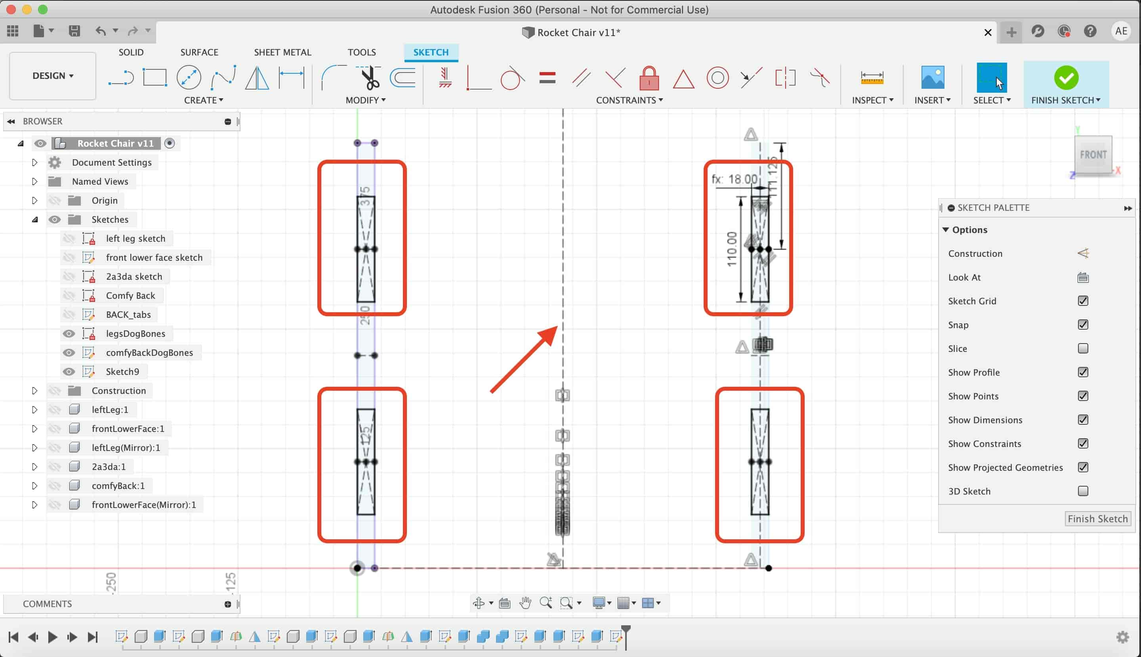1141x657 pixels.
Task: Select the Circle sketch tool
Action: coord(189,77)
